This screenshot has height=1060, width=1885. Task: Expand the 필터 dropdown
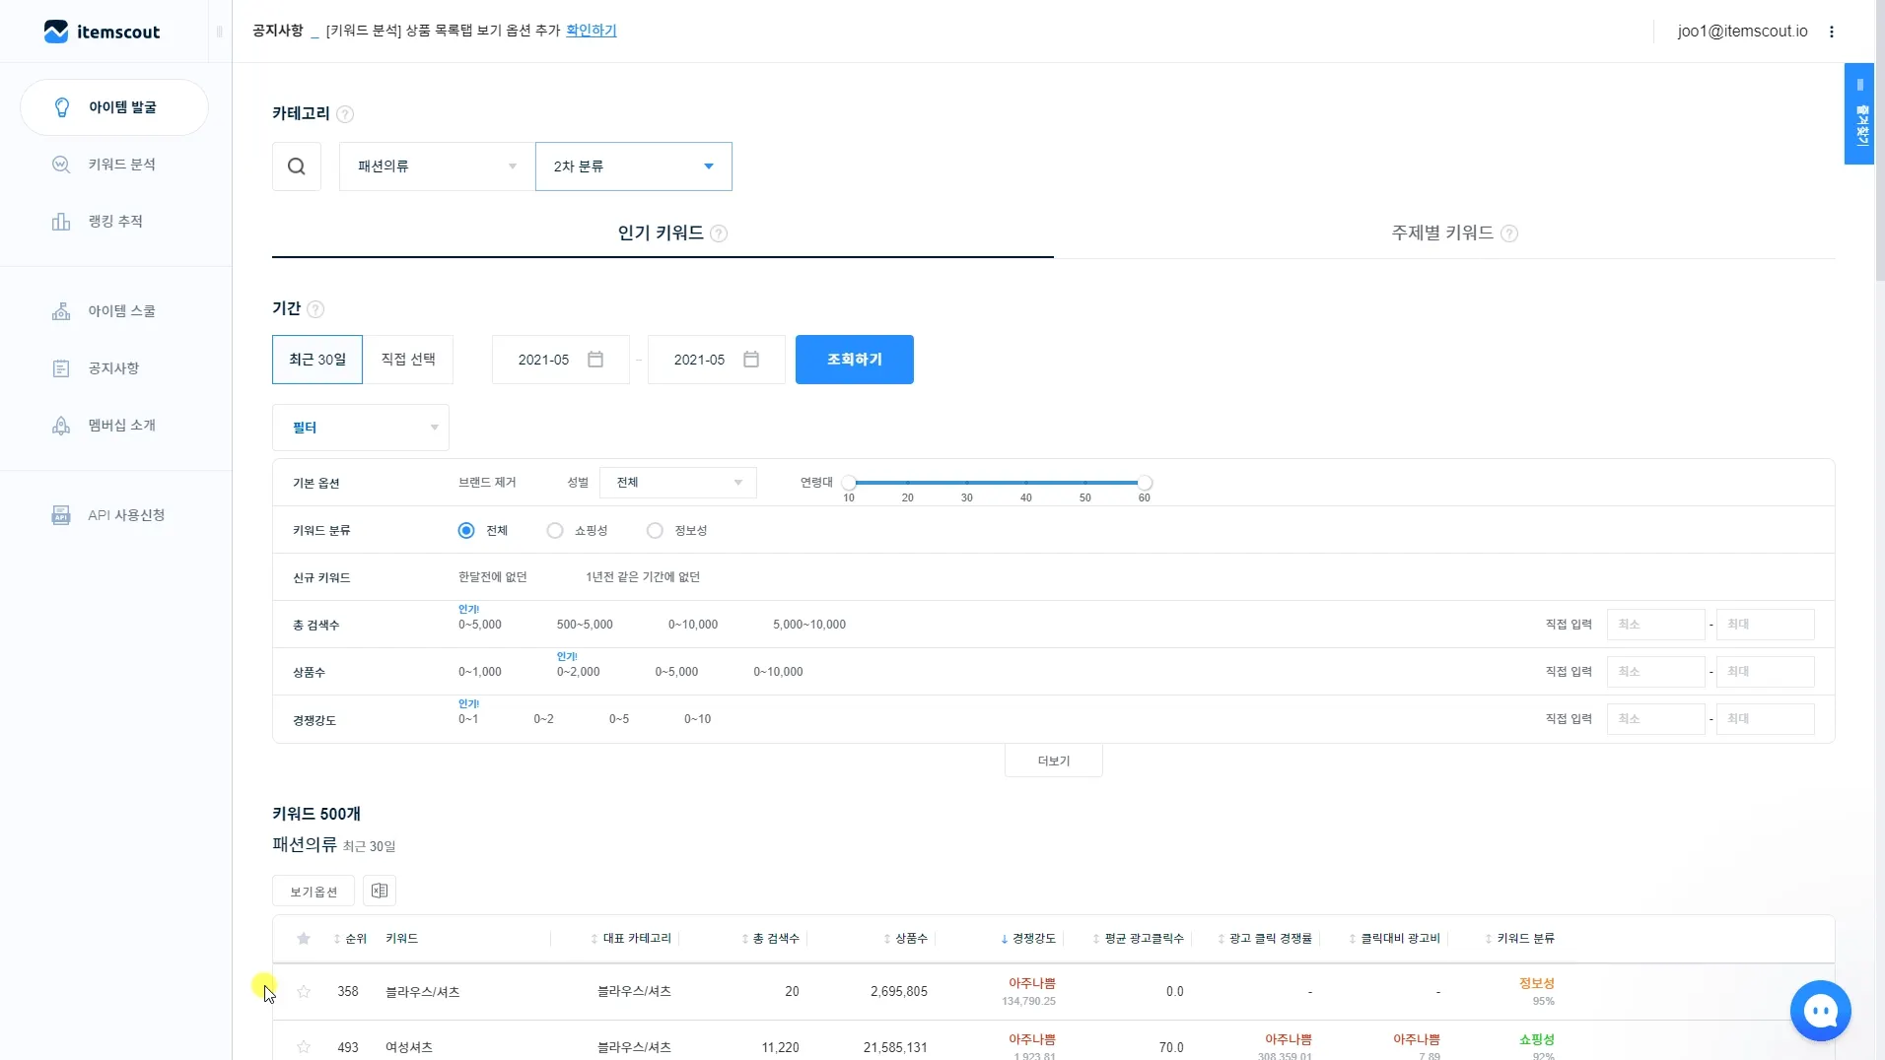361,428
